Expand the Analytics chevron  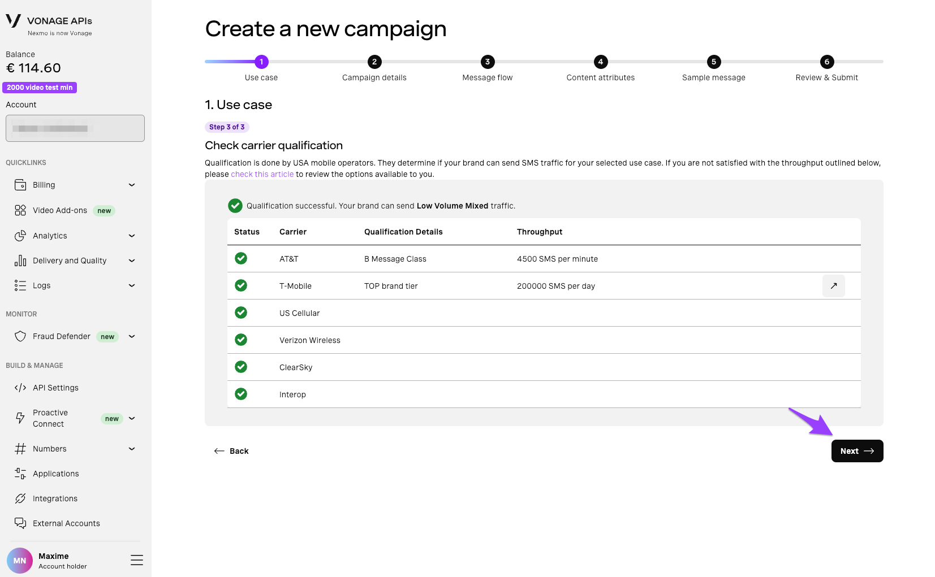coord(132,236)
